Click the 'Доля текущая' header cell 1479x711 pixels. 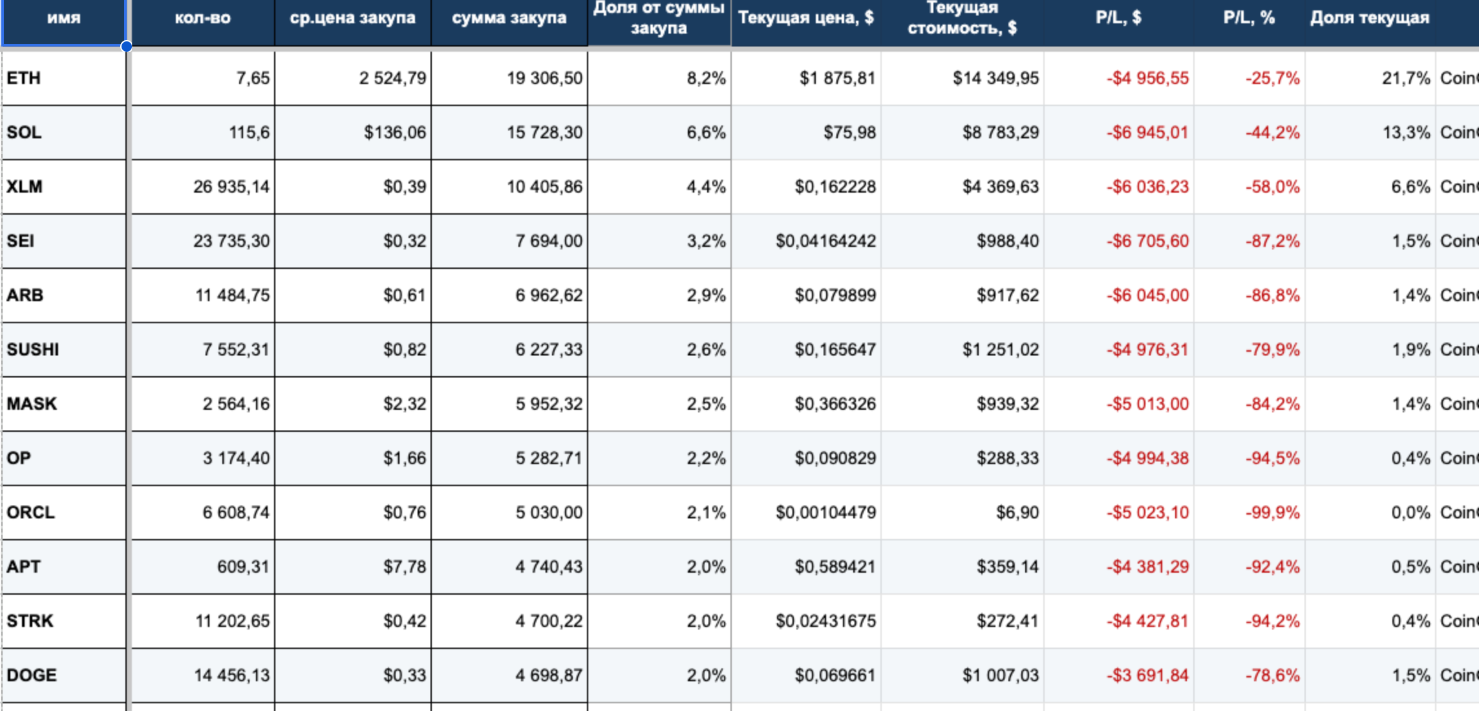pos(1370,22)
